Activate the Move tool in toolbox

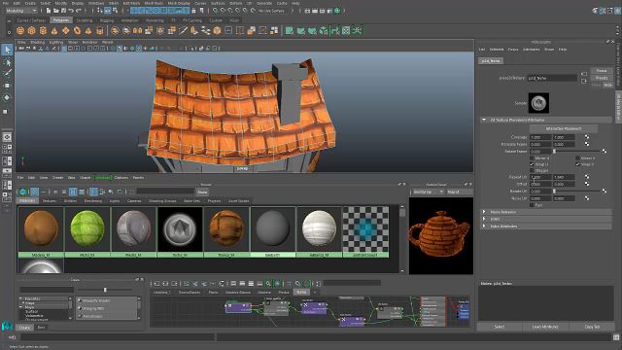tap(7, 86)
